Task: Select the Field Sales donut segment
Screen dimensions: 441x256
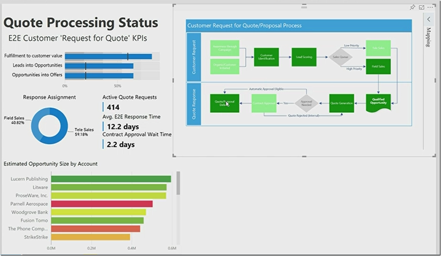Action: (x=36, y=121)
